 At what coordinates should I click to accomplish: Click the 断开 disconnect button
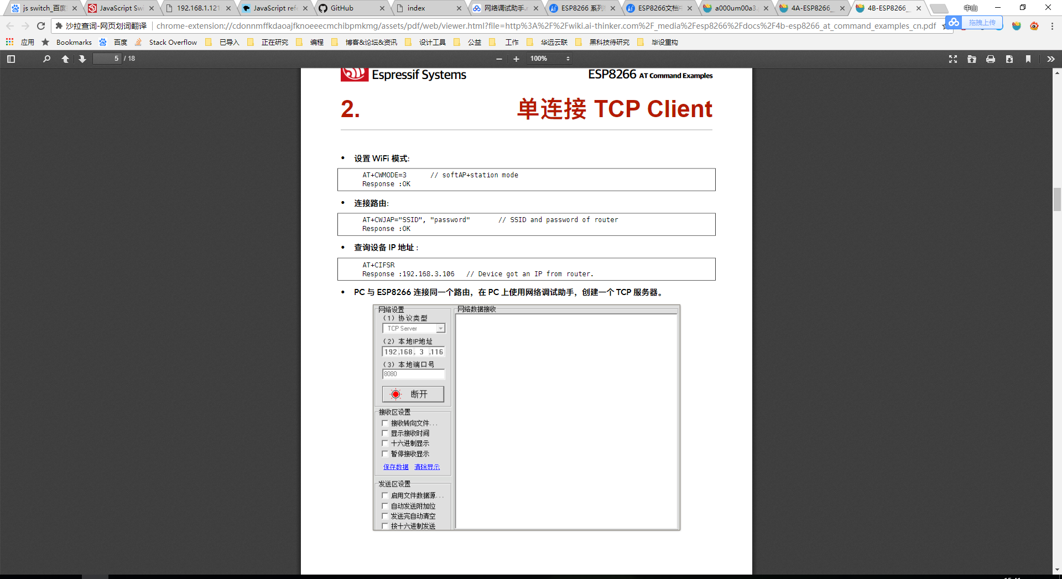(413, 394)
